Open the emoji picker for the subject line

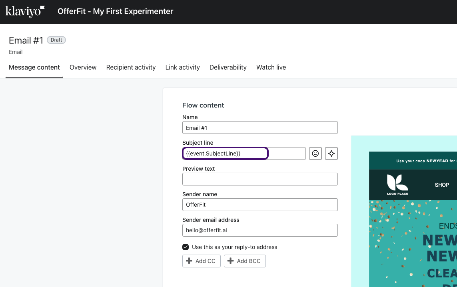tap(315, 153)
